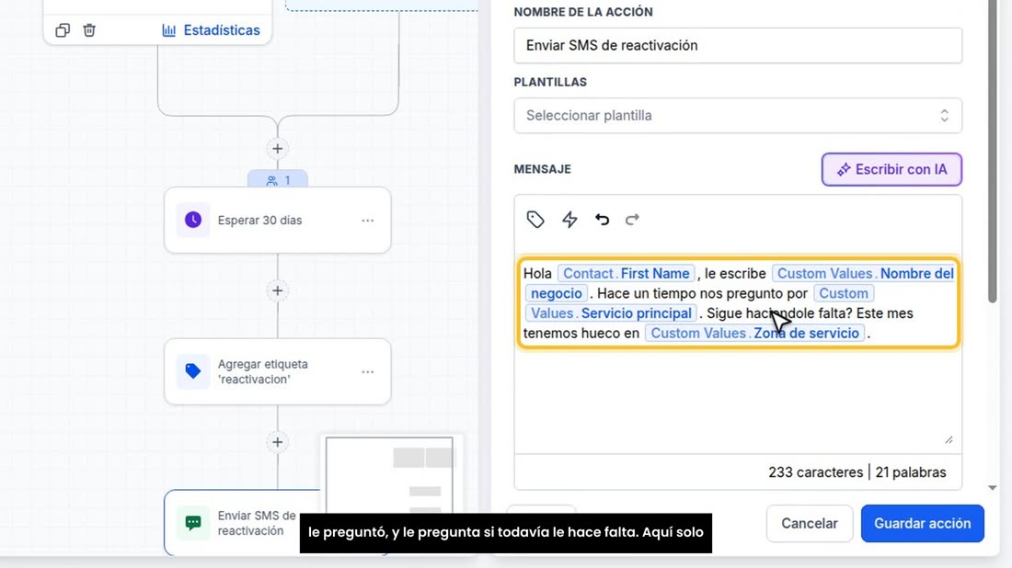Viewport: 1012px width, 568px height.
Task: Open options menu for Agregar etiqueta step
Action: (368, 372)
